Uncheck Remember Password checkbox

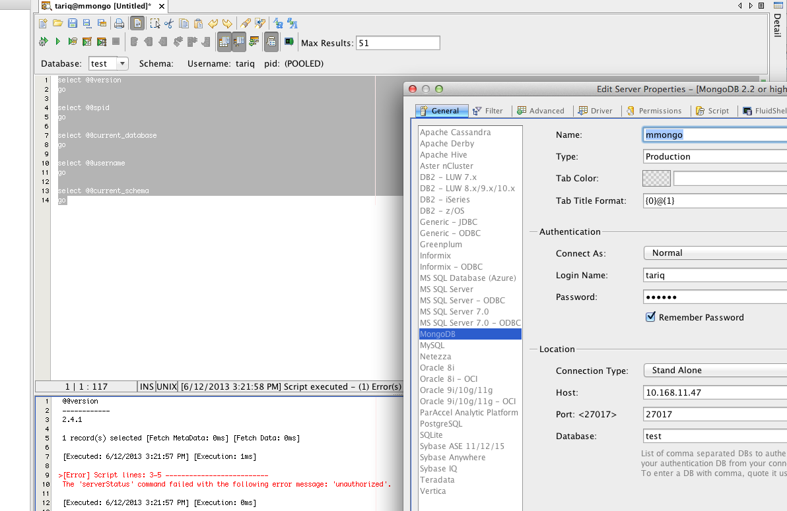click(x=650, y=317)
